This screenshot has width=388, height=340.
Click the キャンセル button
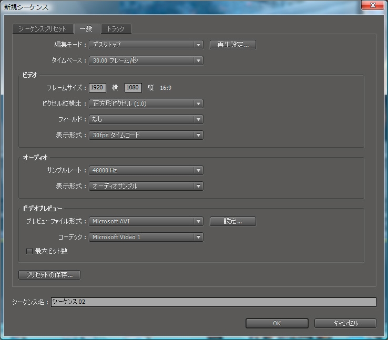pyautogui.click(x=345, y=323)
